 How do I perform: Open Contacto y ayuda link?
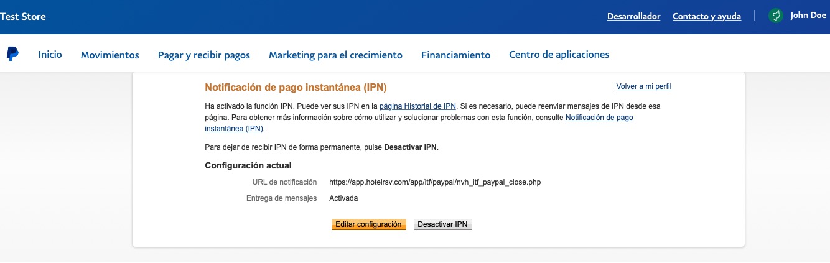(x=707, y=17)
